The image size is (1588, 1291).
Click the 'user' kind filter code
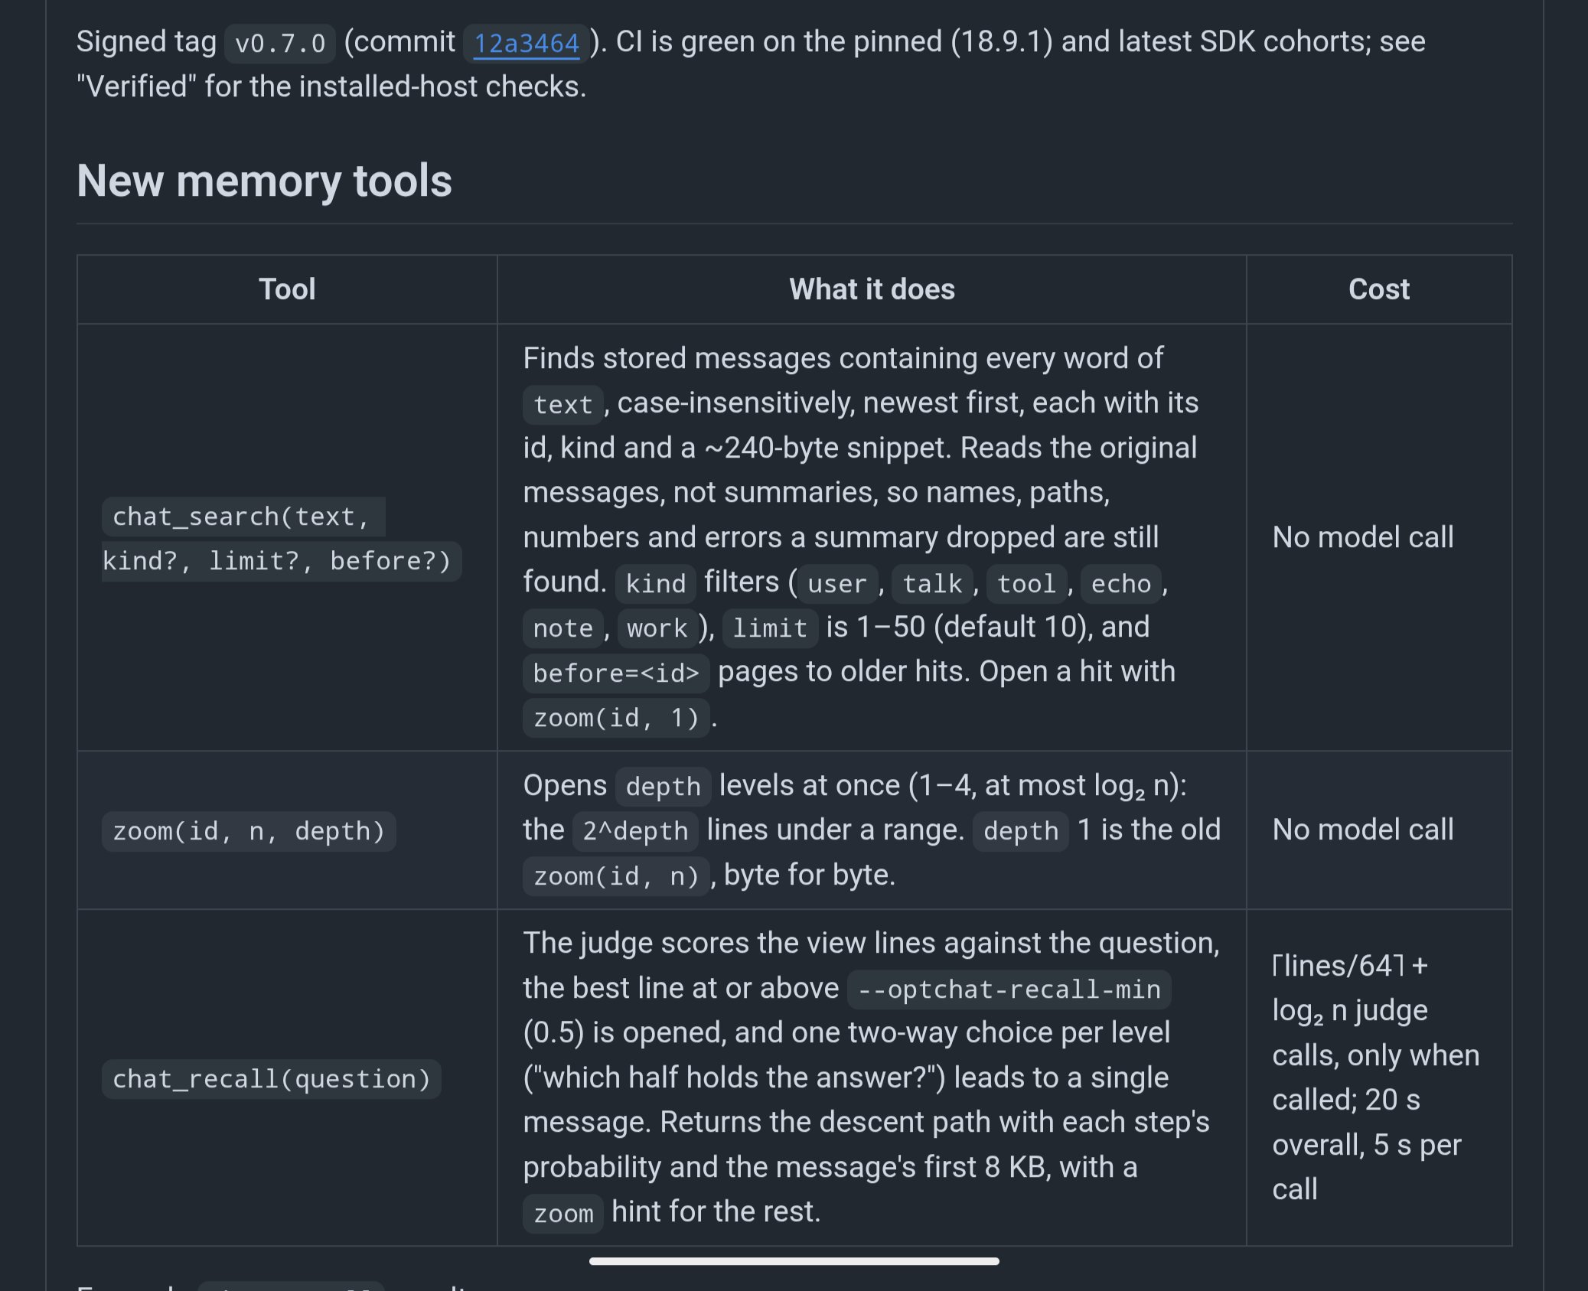click(x=837, y=583)
